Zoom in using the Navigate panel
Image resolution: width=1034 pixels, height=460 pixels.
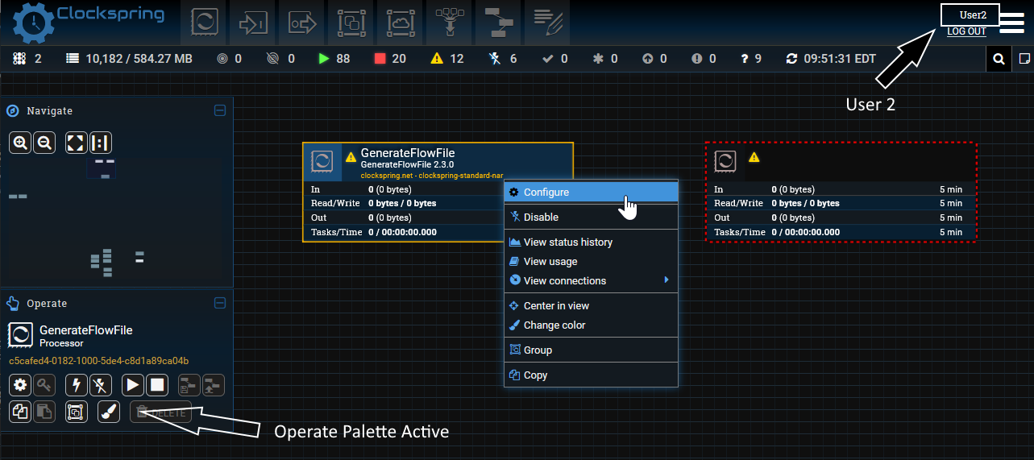click(x=20, y=143)
